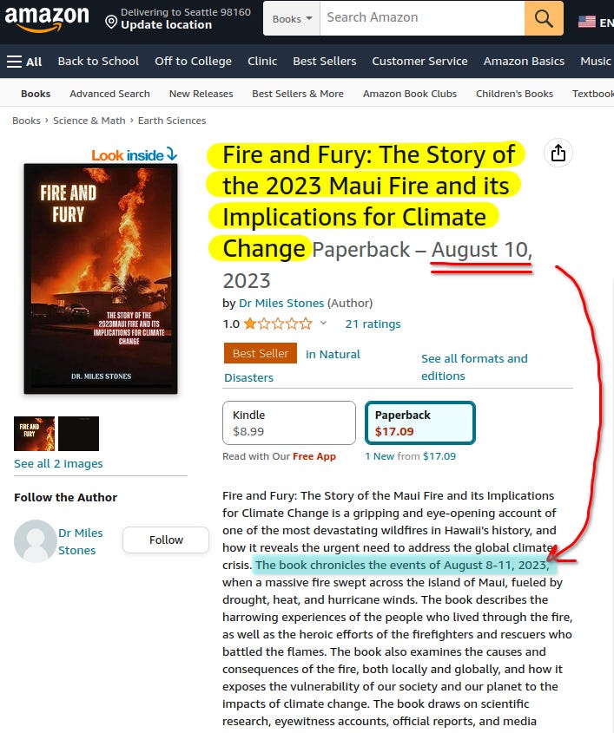This screenshot has height=733, width=614.
Task: Click the Best Seller orange badge
Action: (x=261, y=353)
